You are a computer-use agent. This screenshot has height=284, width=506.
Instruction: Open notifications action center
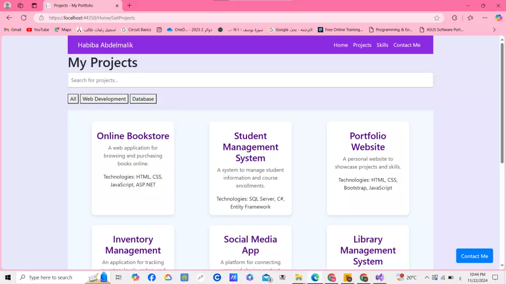(x=495, y=277)
